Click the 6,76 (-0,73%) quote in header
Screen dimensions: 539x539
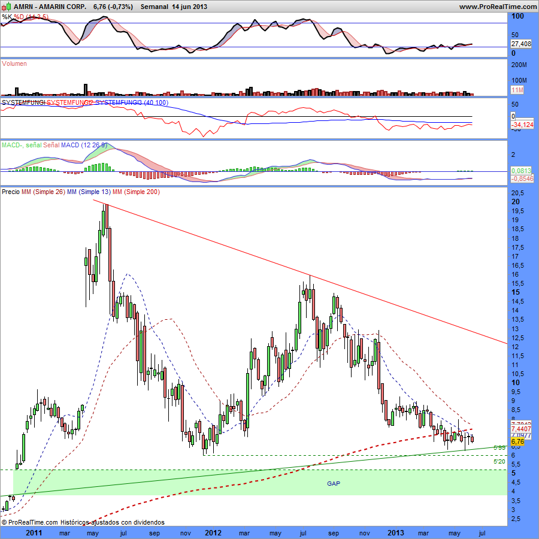coord(113,7)
